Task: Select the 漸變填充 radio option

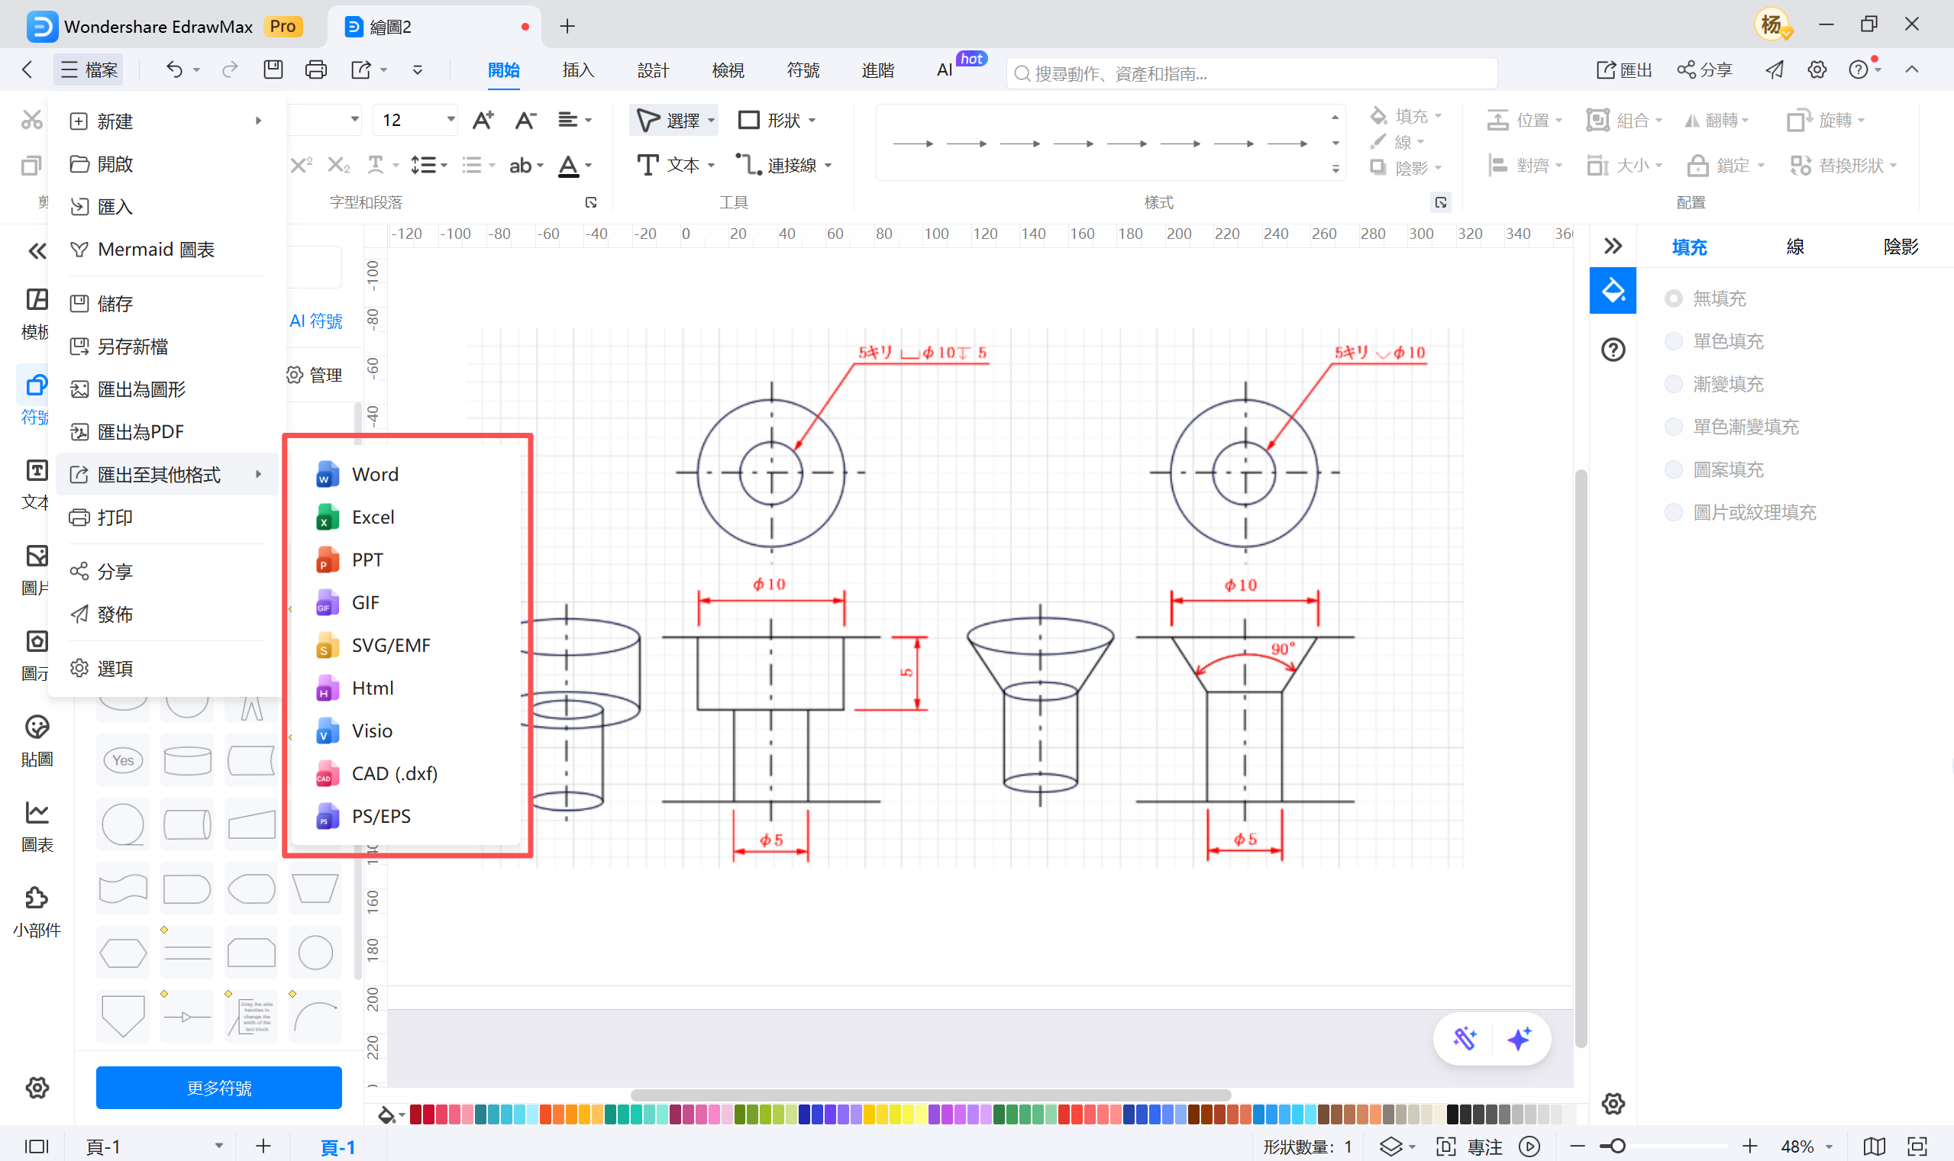Action: click(x=1673, y=384)
